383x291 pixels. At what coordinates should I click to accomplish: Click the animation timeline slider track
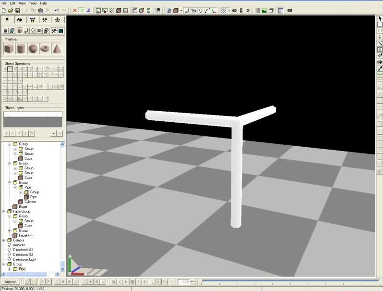(290, 281)
